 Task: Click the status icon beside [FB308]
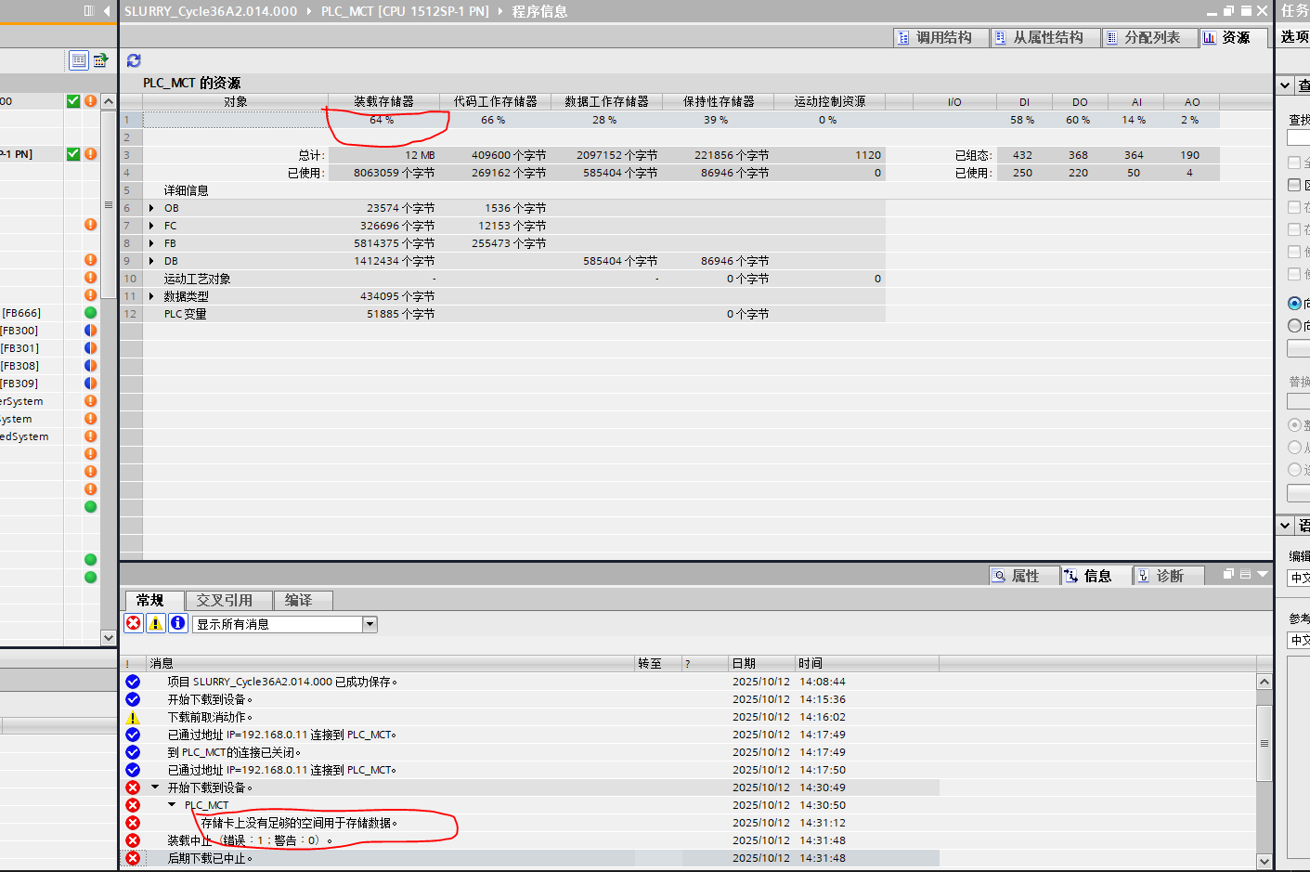click(x=90, y=366)
